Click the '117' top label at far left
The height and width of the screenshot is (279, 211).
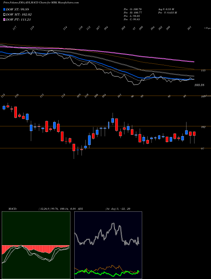tap(15, 28)
